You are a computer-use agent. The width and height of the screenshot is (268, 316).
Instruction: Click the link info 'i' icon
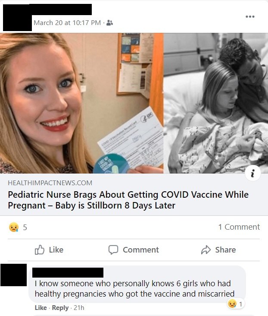point(253,173)
